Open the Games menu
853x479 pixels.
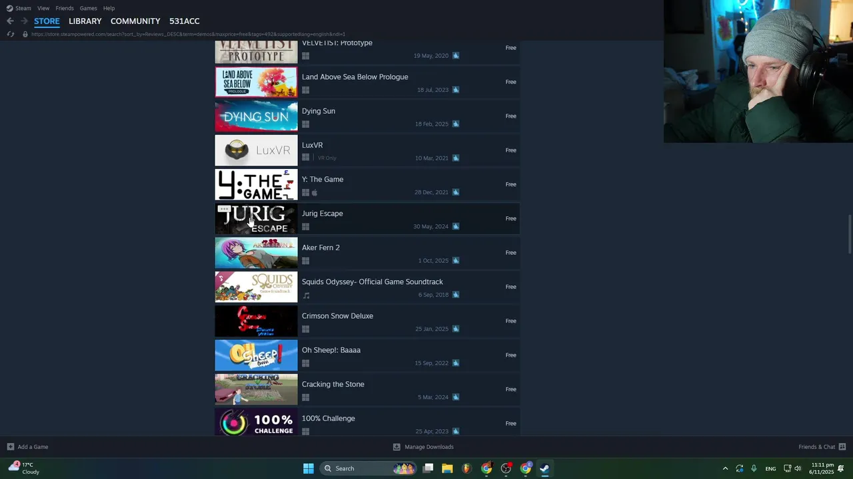(x=88, y=8)
